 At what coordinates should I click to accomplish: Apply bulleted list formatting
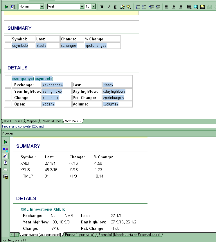click(x=144, y=7)
